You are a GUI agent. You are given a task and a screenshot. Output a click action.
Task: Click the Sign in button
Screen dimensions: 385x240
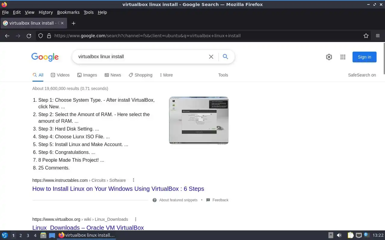pyautogui.click(x=364, y=57)
